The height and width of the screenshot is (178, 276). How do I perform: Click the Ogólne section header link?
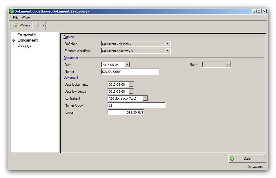click(69, 37)
